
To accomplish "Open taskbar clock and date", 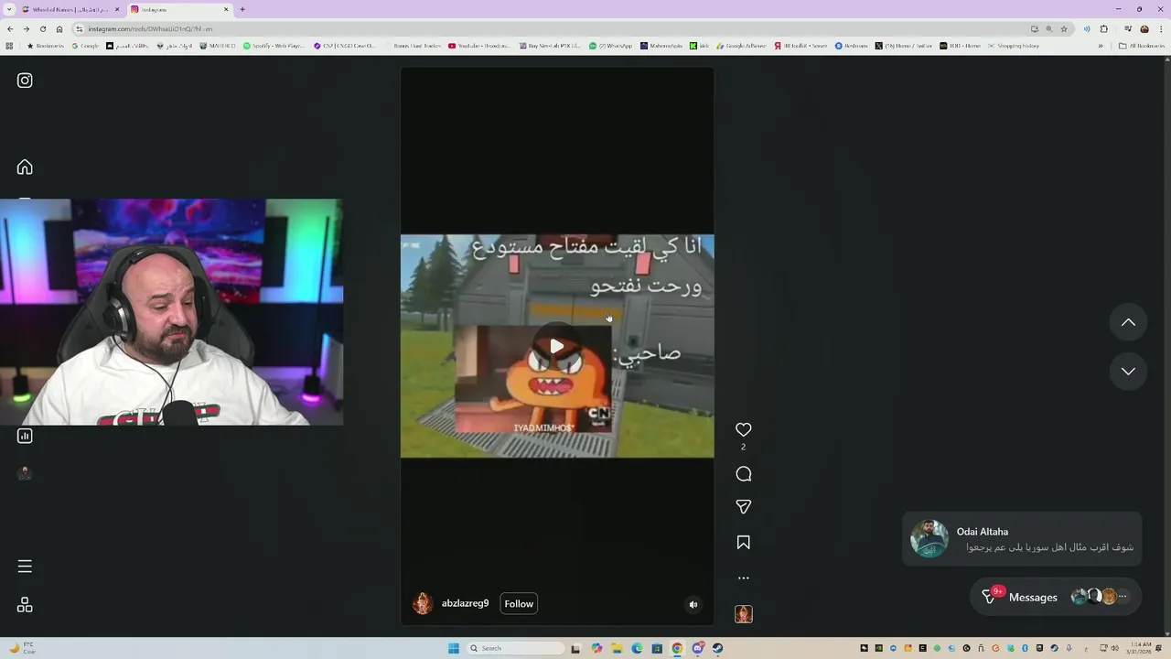I will coord(1141,648).
